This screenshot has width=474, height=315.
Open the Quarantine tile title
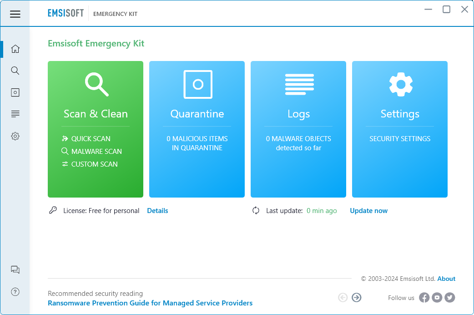pos(197,114)
